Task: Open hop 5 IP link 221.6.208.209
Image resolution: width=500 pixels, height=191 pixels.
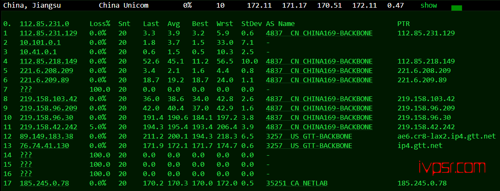Action: pos(47,71)
